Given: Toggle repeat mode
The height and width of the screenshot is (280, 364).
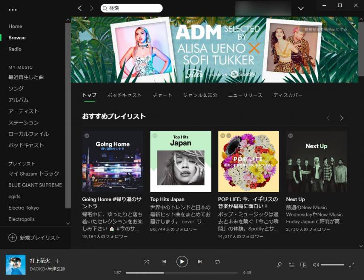Looking at the screenshot, I should (217, 262).
